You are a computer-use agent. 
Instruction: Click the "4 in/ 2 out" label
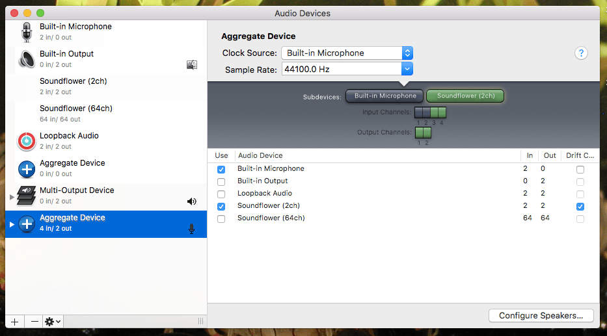(x=55, y=229)
